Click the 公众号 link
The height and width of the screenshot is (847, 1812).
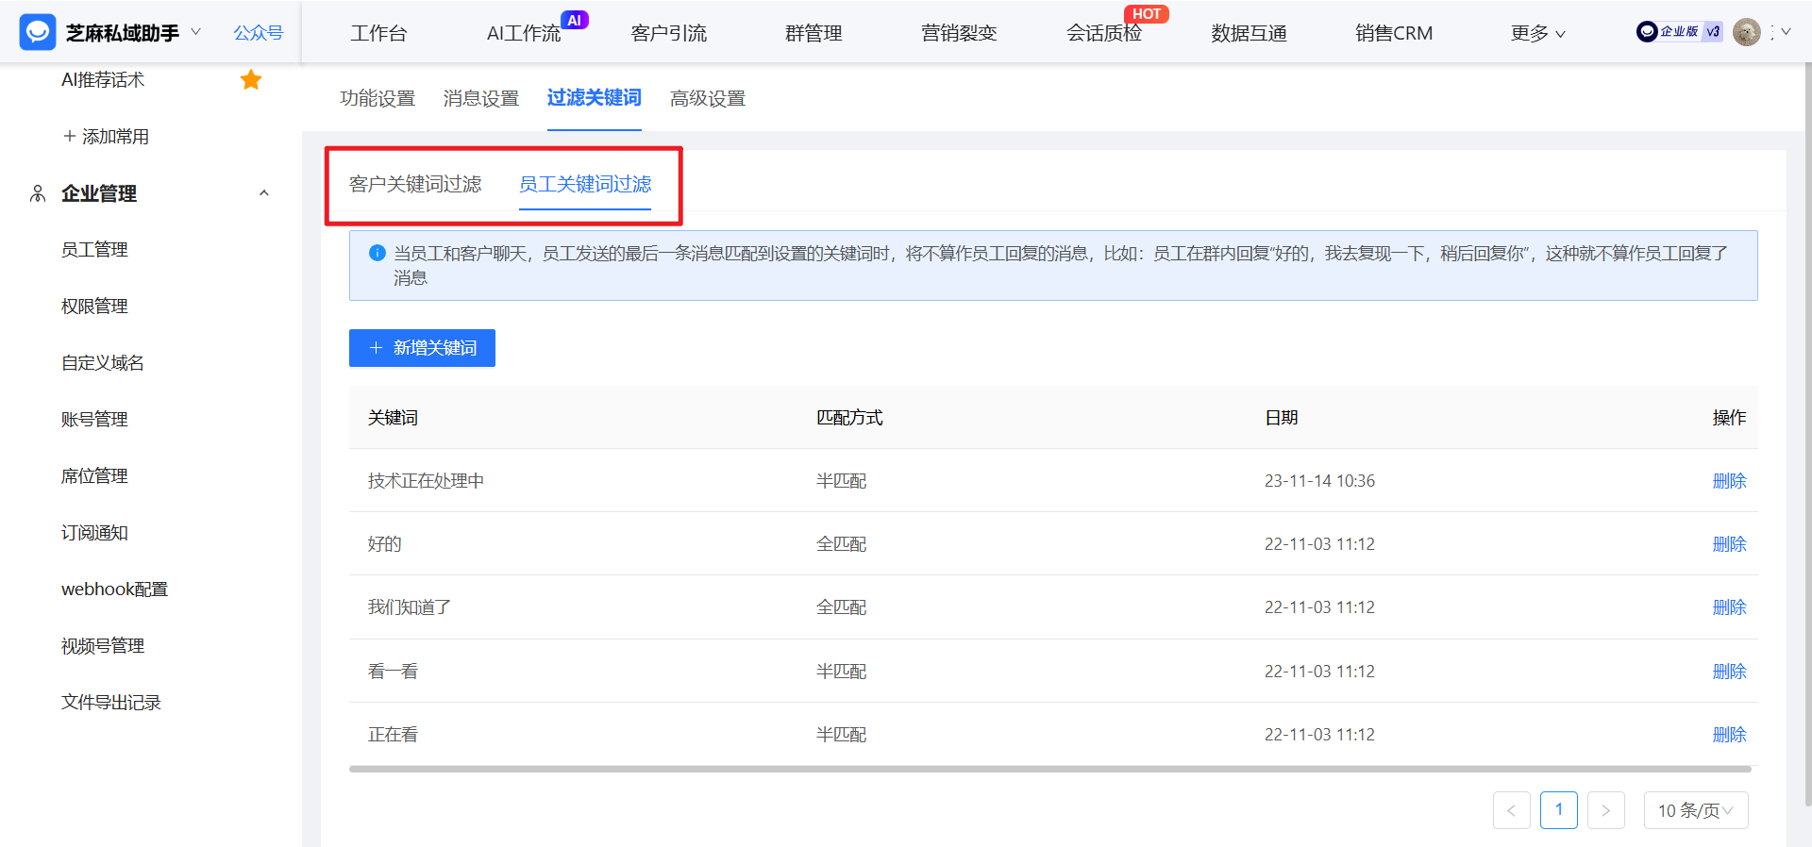coord(259,33)
